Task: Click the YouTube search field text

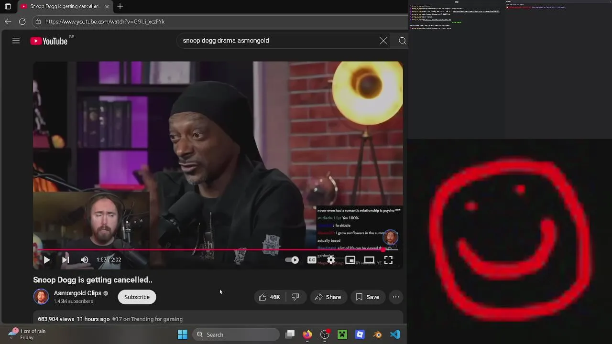Action: [226, 41]
